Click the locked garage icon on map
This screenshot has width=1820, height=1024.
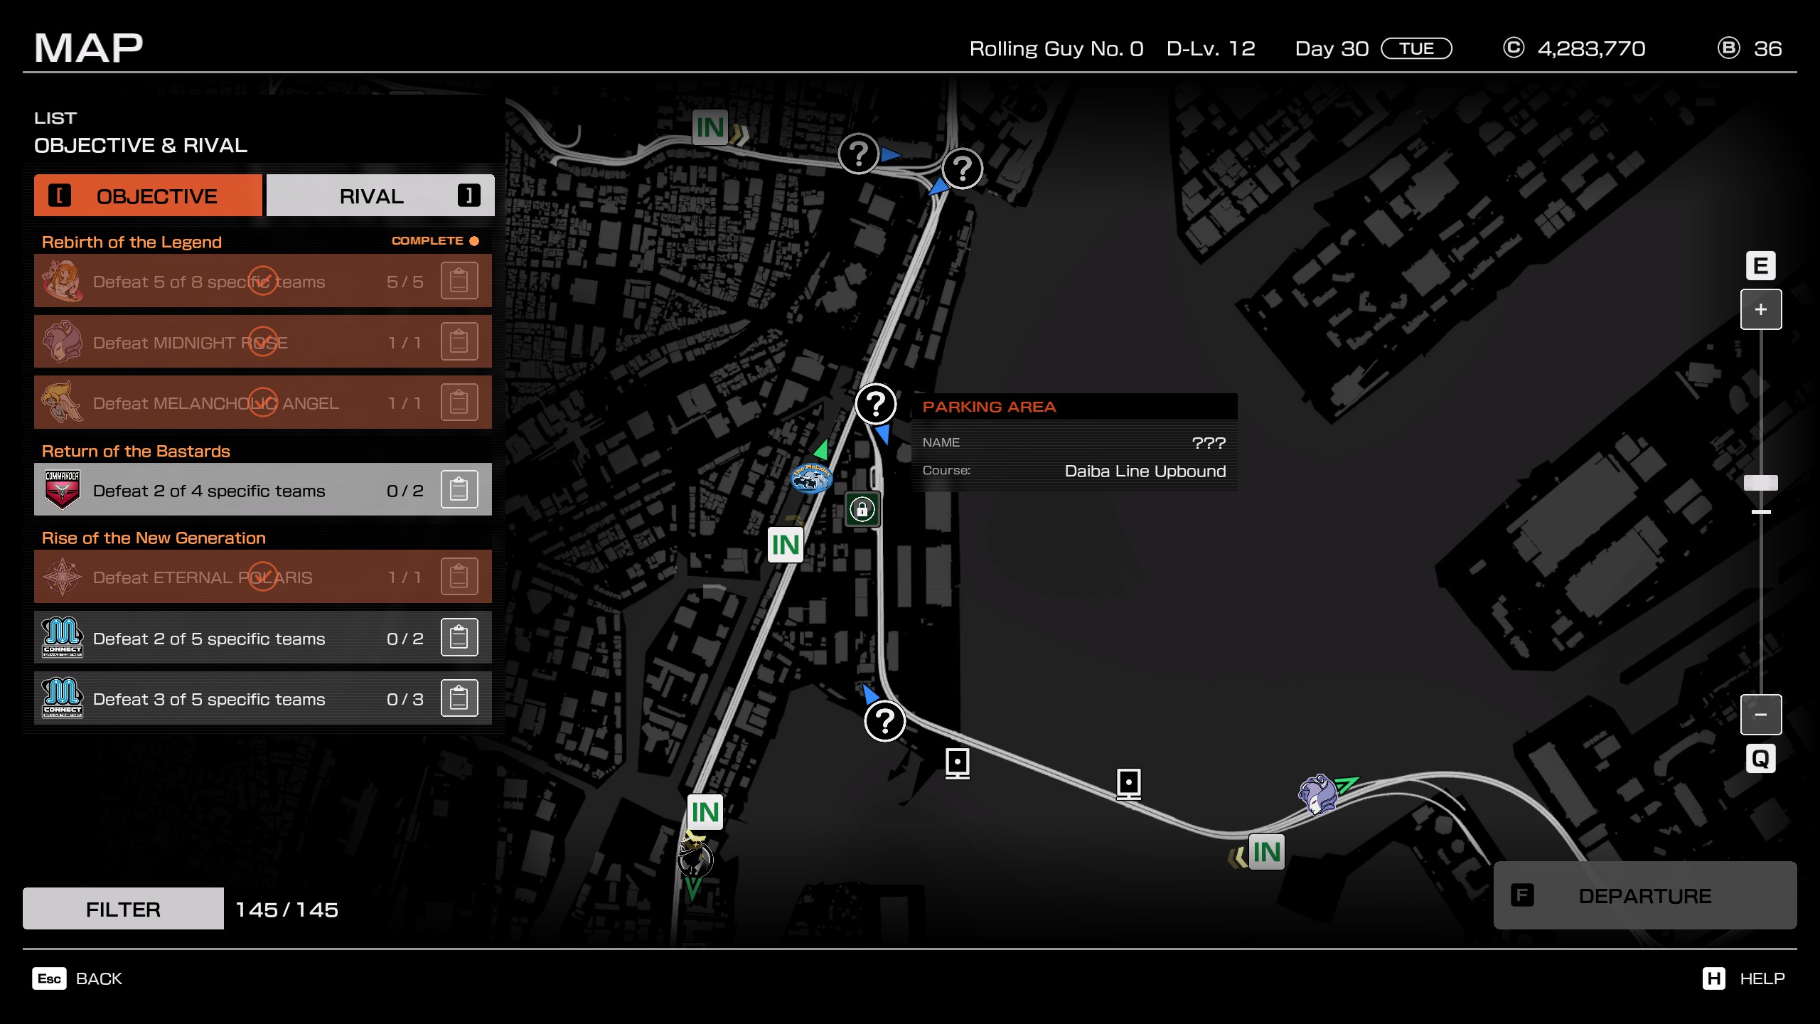pos(862,509)
